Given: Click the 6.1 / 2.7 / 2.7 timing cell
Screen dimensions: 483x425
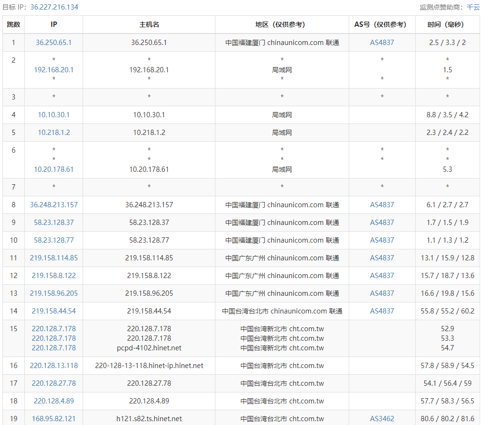Looking at the screenshot, I should coord(448,205).
